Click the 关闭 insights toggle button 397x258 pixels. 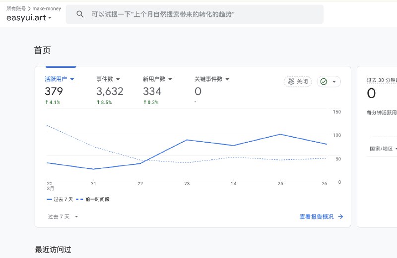click(x=298, y=82)
